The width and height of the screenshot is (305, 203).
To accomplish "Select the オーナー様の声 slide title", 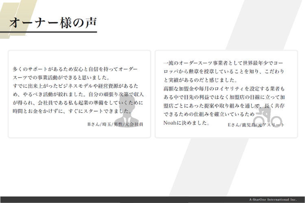I will [53, 22].
